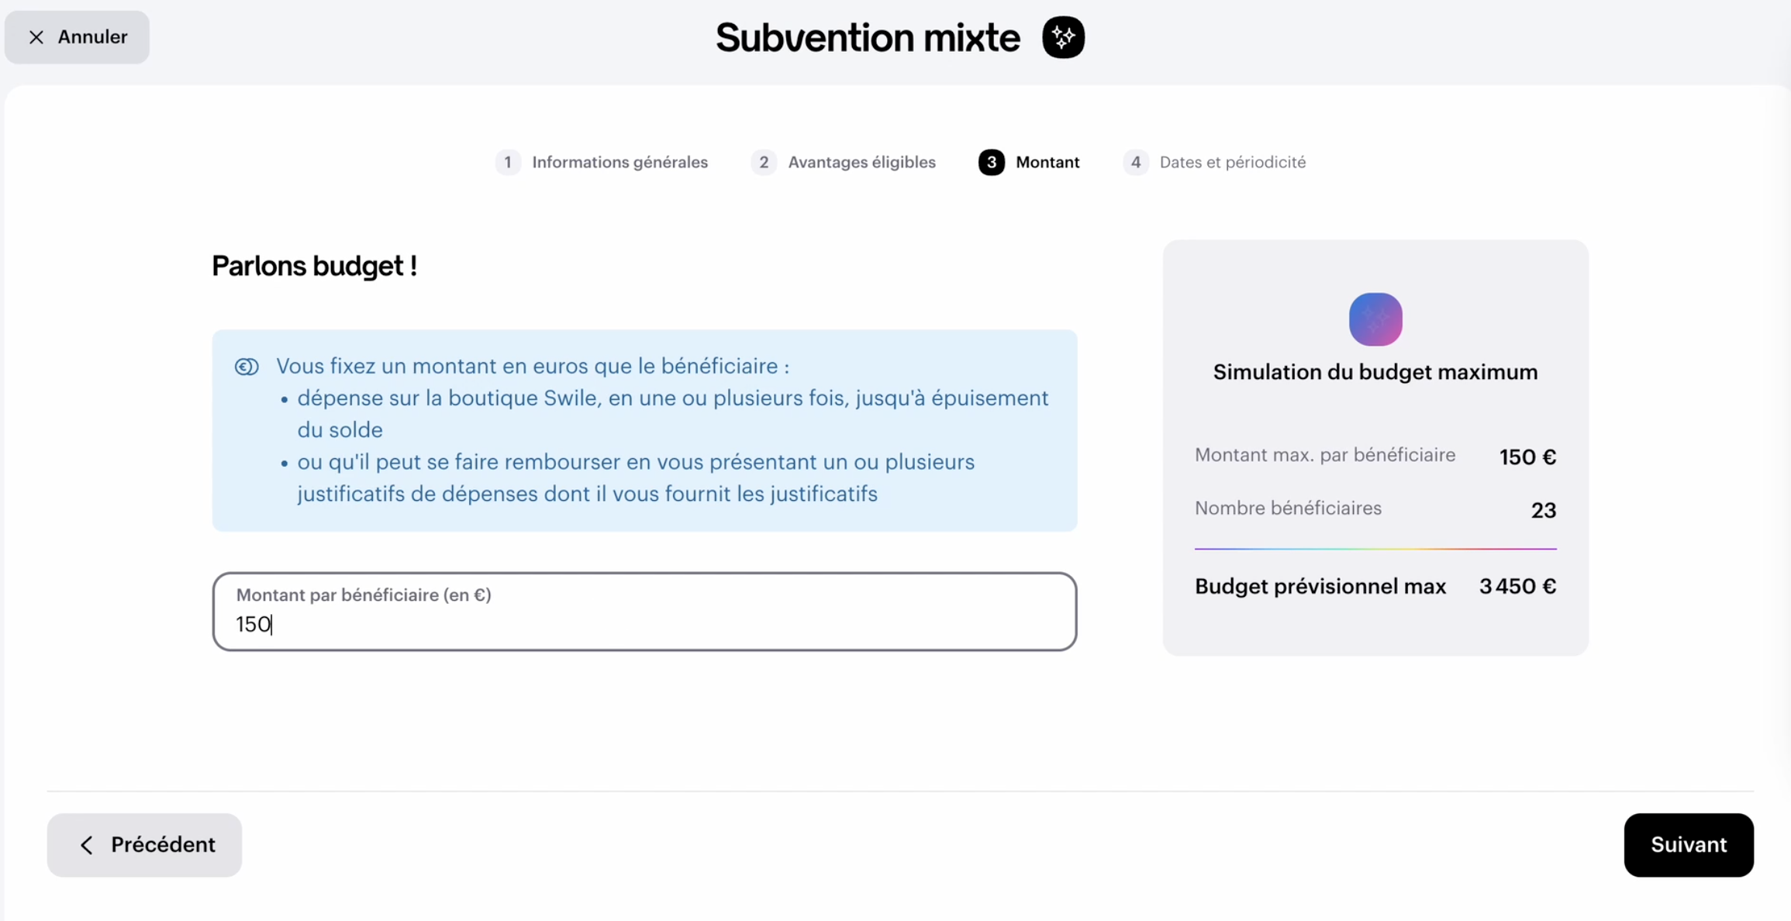Click the Parlons budget ! heading
Viewport: 1791px width, 921px height.
pos(315,266)
